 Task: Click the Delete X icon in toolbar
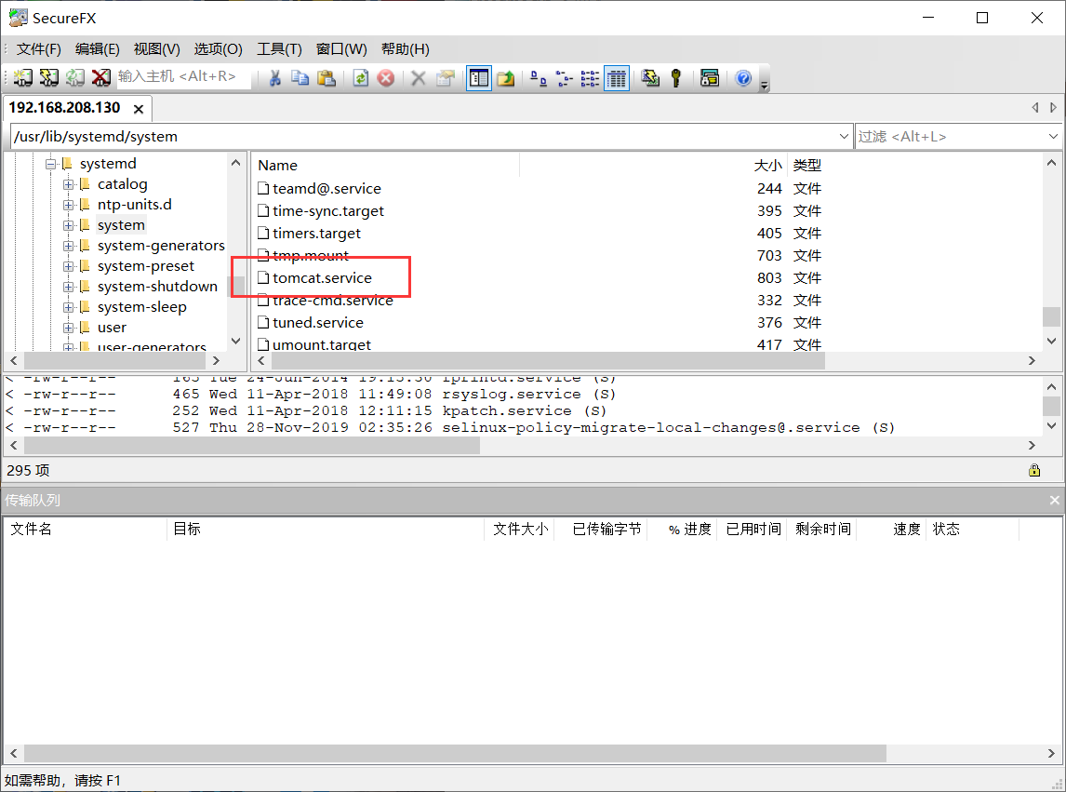tap(419, 78)
